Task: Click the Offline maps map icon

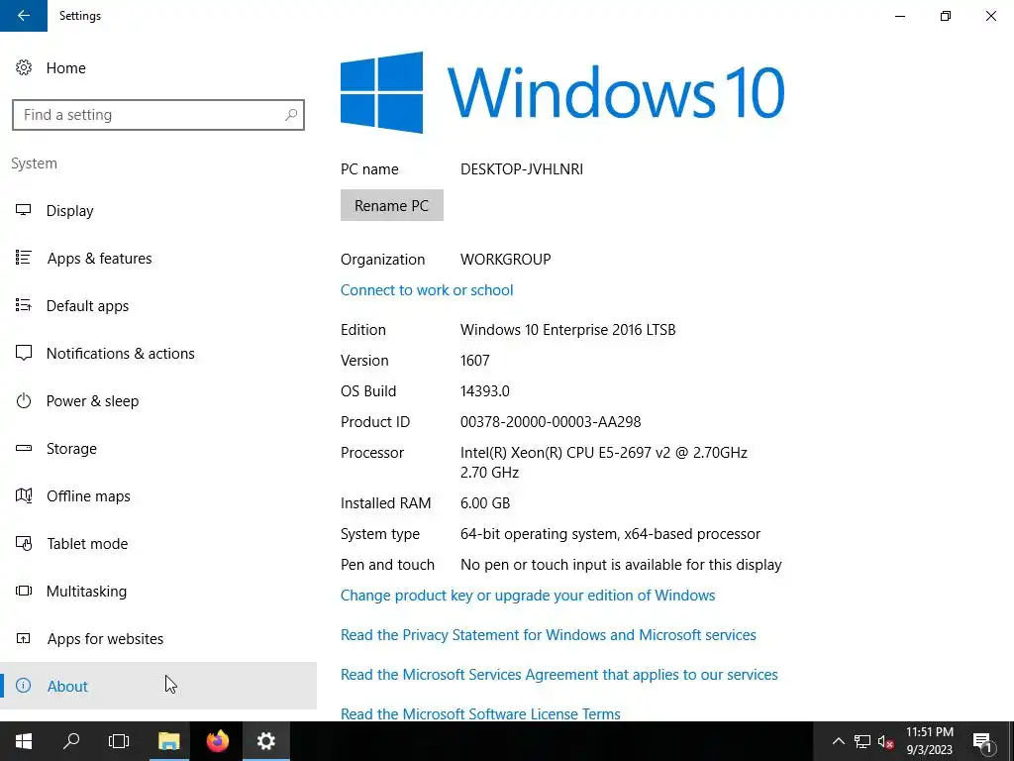Action: 24,495
